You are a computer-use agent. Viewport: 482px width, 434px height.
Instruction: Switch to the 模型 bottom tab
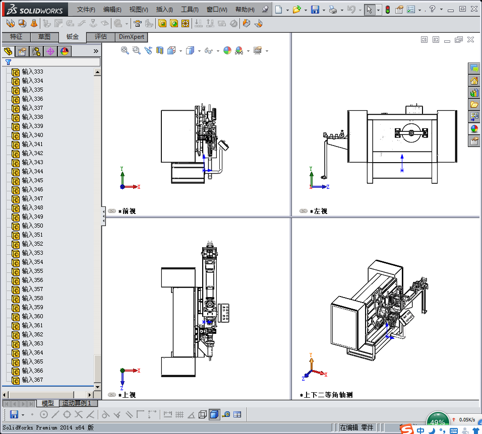click(x=48, y=403)
